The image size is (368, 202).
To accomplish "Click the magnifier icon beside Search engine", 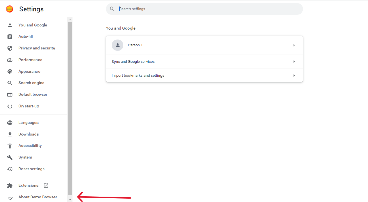I will tap(10, 83).
